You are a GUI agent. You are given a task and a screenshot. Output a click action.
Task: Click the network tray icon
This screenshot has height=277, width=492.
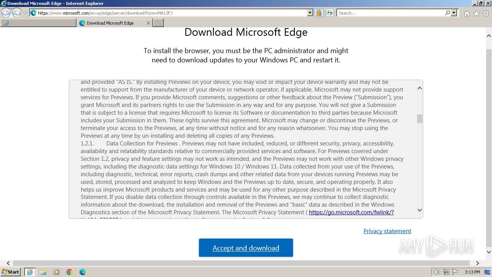(x=446, y=272)
